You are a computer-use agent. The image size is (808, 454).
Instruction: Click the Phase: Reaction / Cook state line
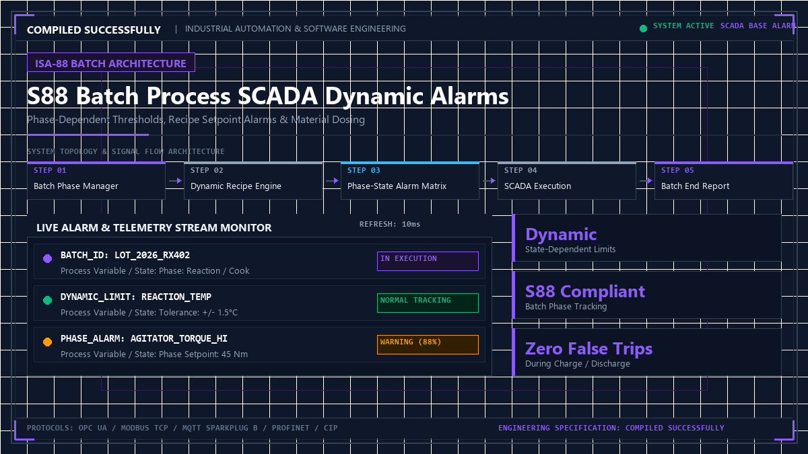[155, 270]
